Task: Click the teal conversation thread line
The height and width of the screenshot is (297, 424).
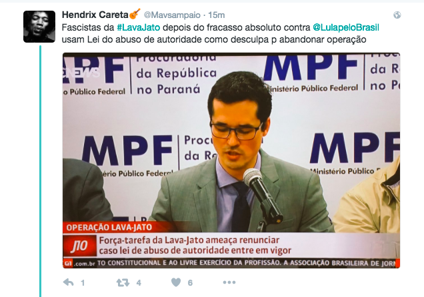Action: (40, 171)
